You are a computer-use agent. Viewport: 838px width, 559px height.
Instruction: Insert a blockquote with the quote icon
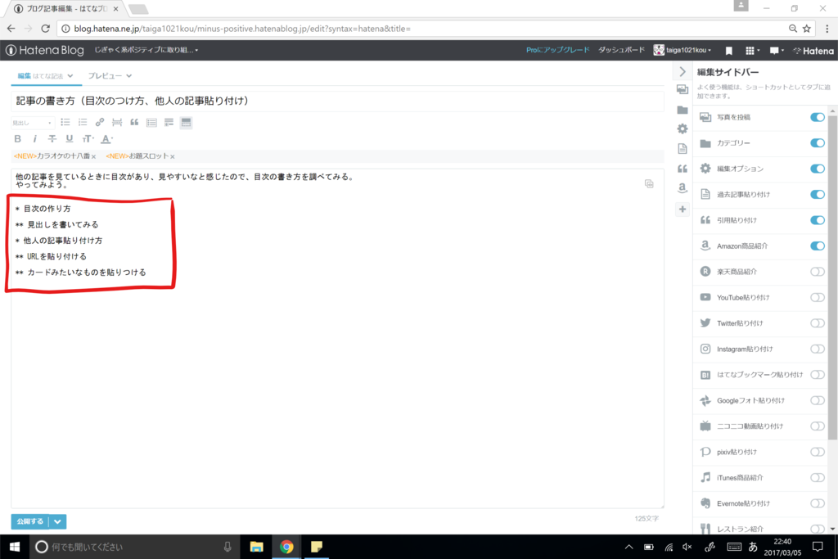click(133, 122)
